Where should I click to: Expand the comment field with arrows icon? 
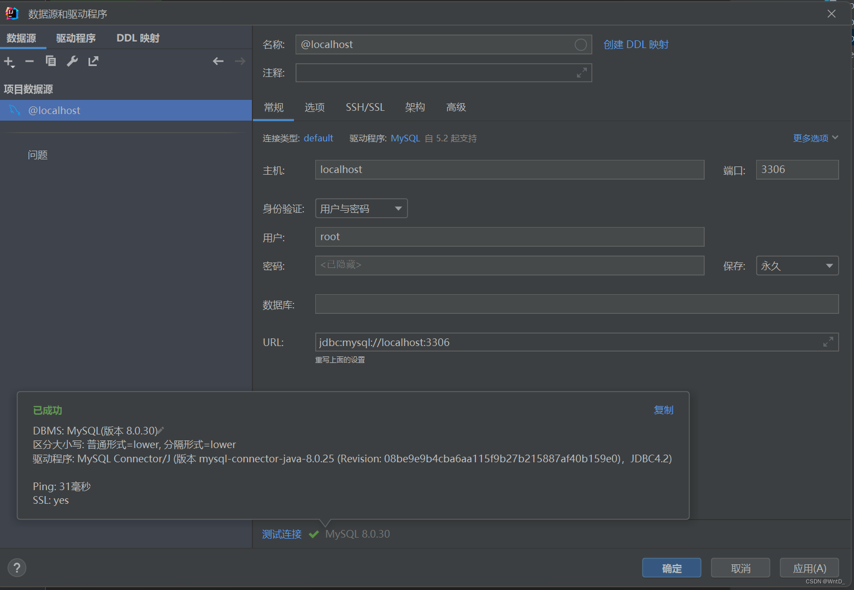coord(582,73)
